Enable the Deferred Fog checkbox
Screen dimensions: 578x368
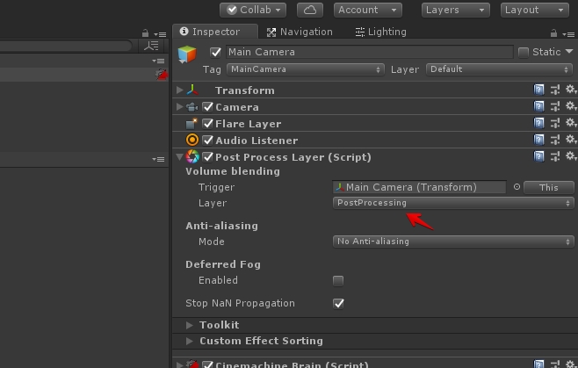pos(338,281)
